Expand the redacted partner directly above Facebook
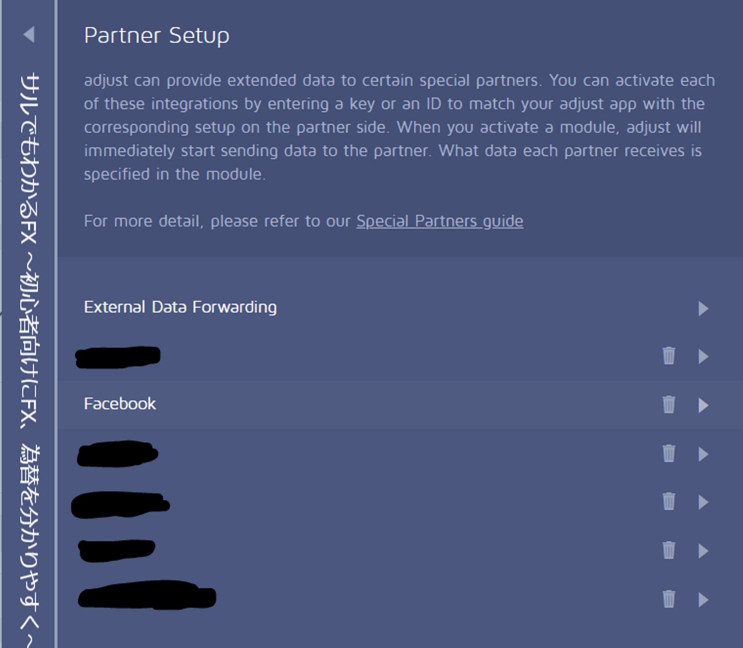This screenshot has height=648, width=743. click(703, 357)
